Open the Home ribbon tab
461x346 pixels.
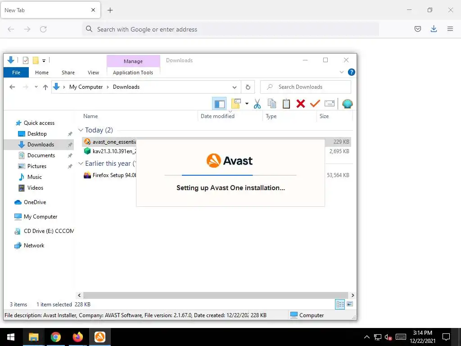point(42,73)
